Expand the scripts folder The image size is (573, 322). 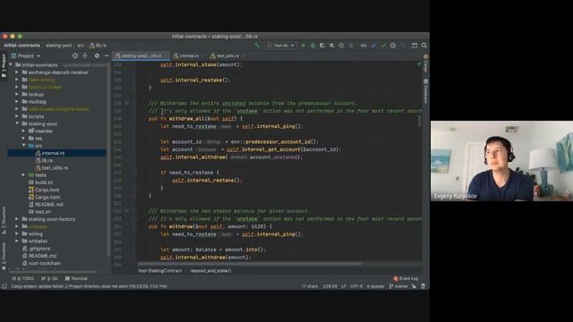coord(17,116)
